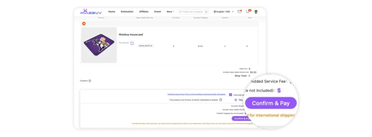Open the Event nav item
This screenshot has height=137, width=372.
(158, 12)
